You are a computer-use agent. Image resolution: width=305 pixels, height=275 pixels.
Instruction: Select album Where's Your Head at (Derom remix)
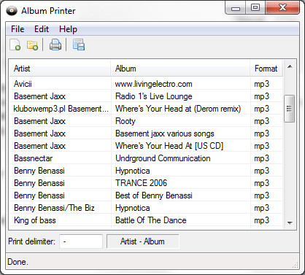(178, 109)
